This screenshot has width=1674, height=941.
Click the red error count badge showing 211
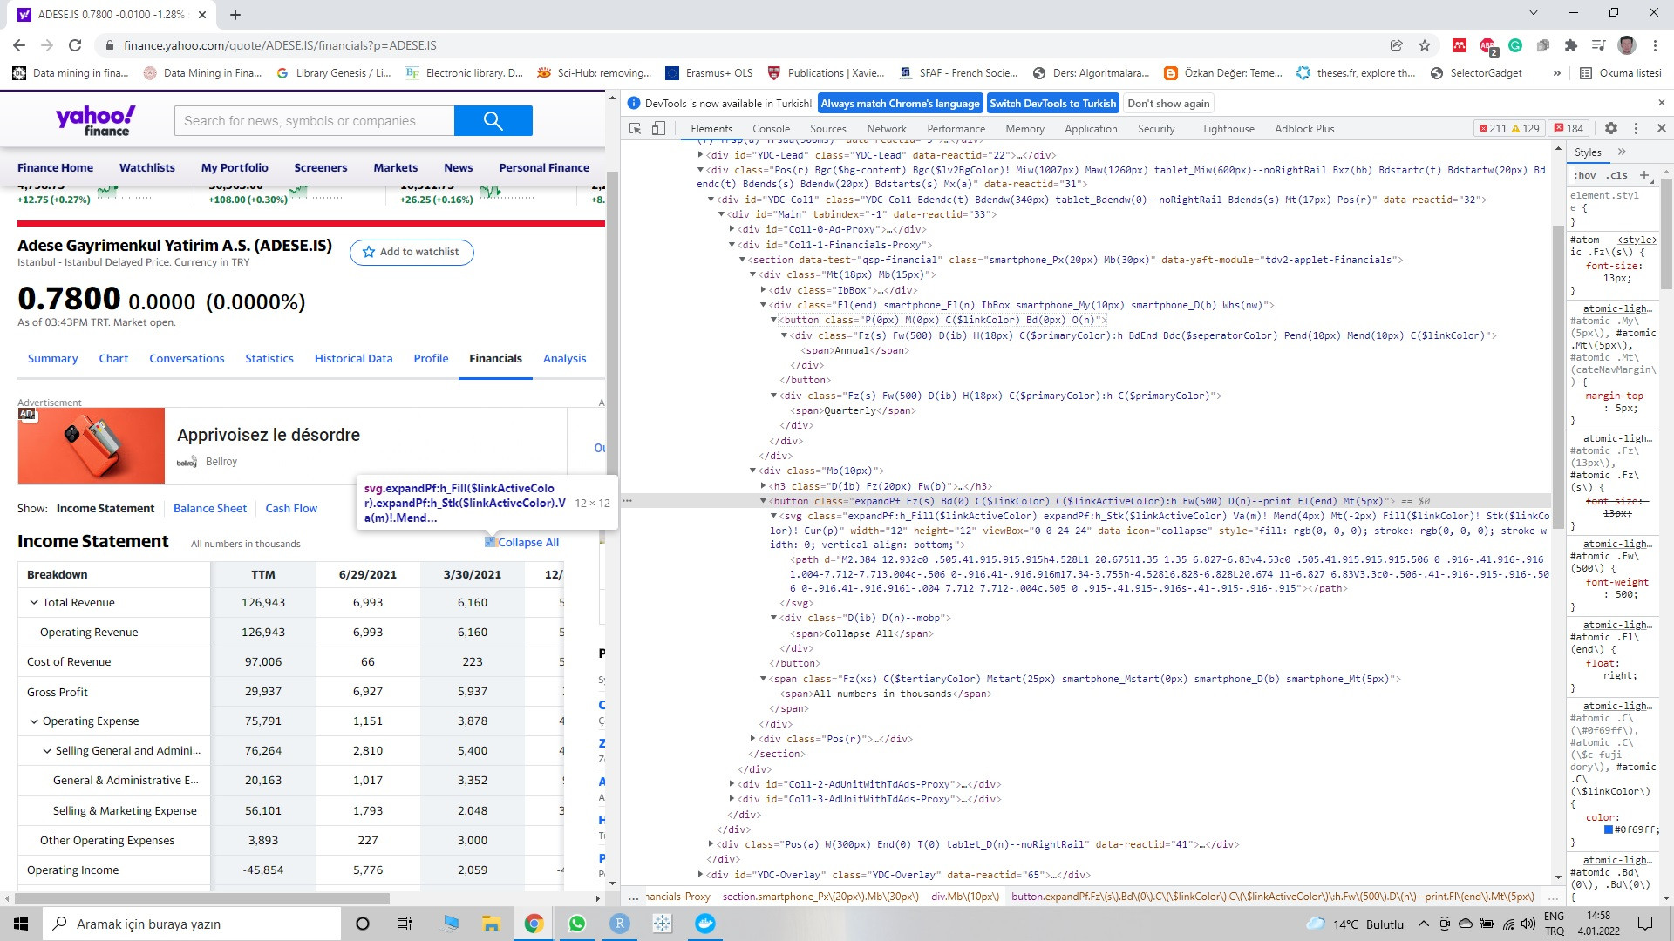coord(1493,128)
